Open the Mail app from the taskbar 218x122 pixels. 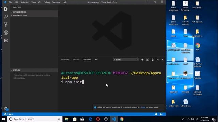tap(82, 119)
